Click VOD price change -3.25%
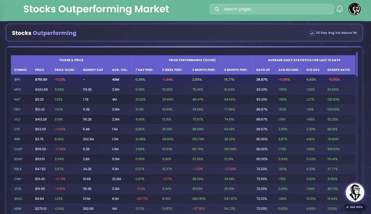Image resolution: width=371 pixels, height=214 pixels. 60,189
